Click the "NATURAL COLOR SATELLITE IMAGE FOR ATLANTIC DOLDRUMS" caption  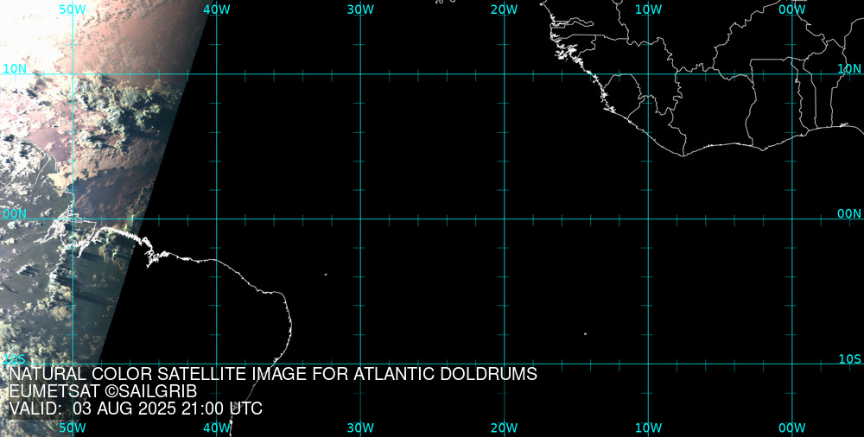tap(273, 374)
